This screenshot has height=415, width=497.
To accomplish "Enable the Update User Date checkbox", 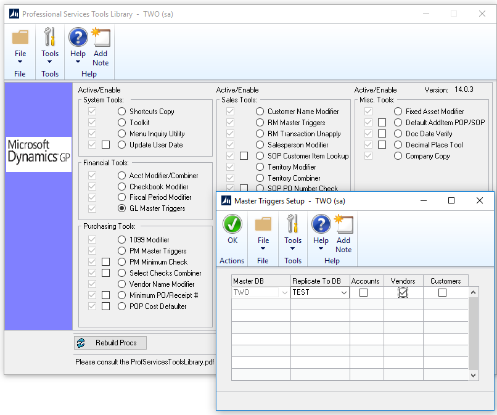I will point(106,144).
